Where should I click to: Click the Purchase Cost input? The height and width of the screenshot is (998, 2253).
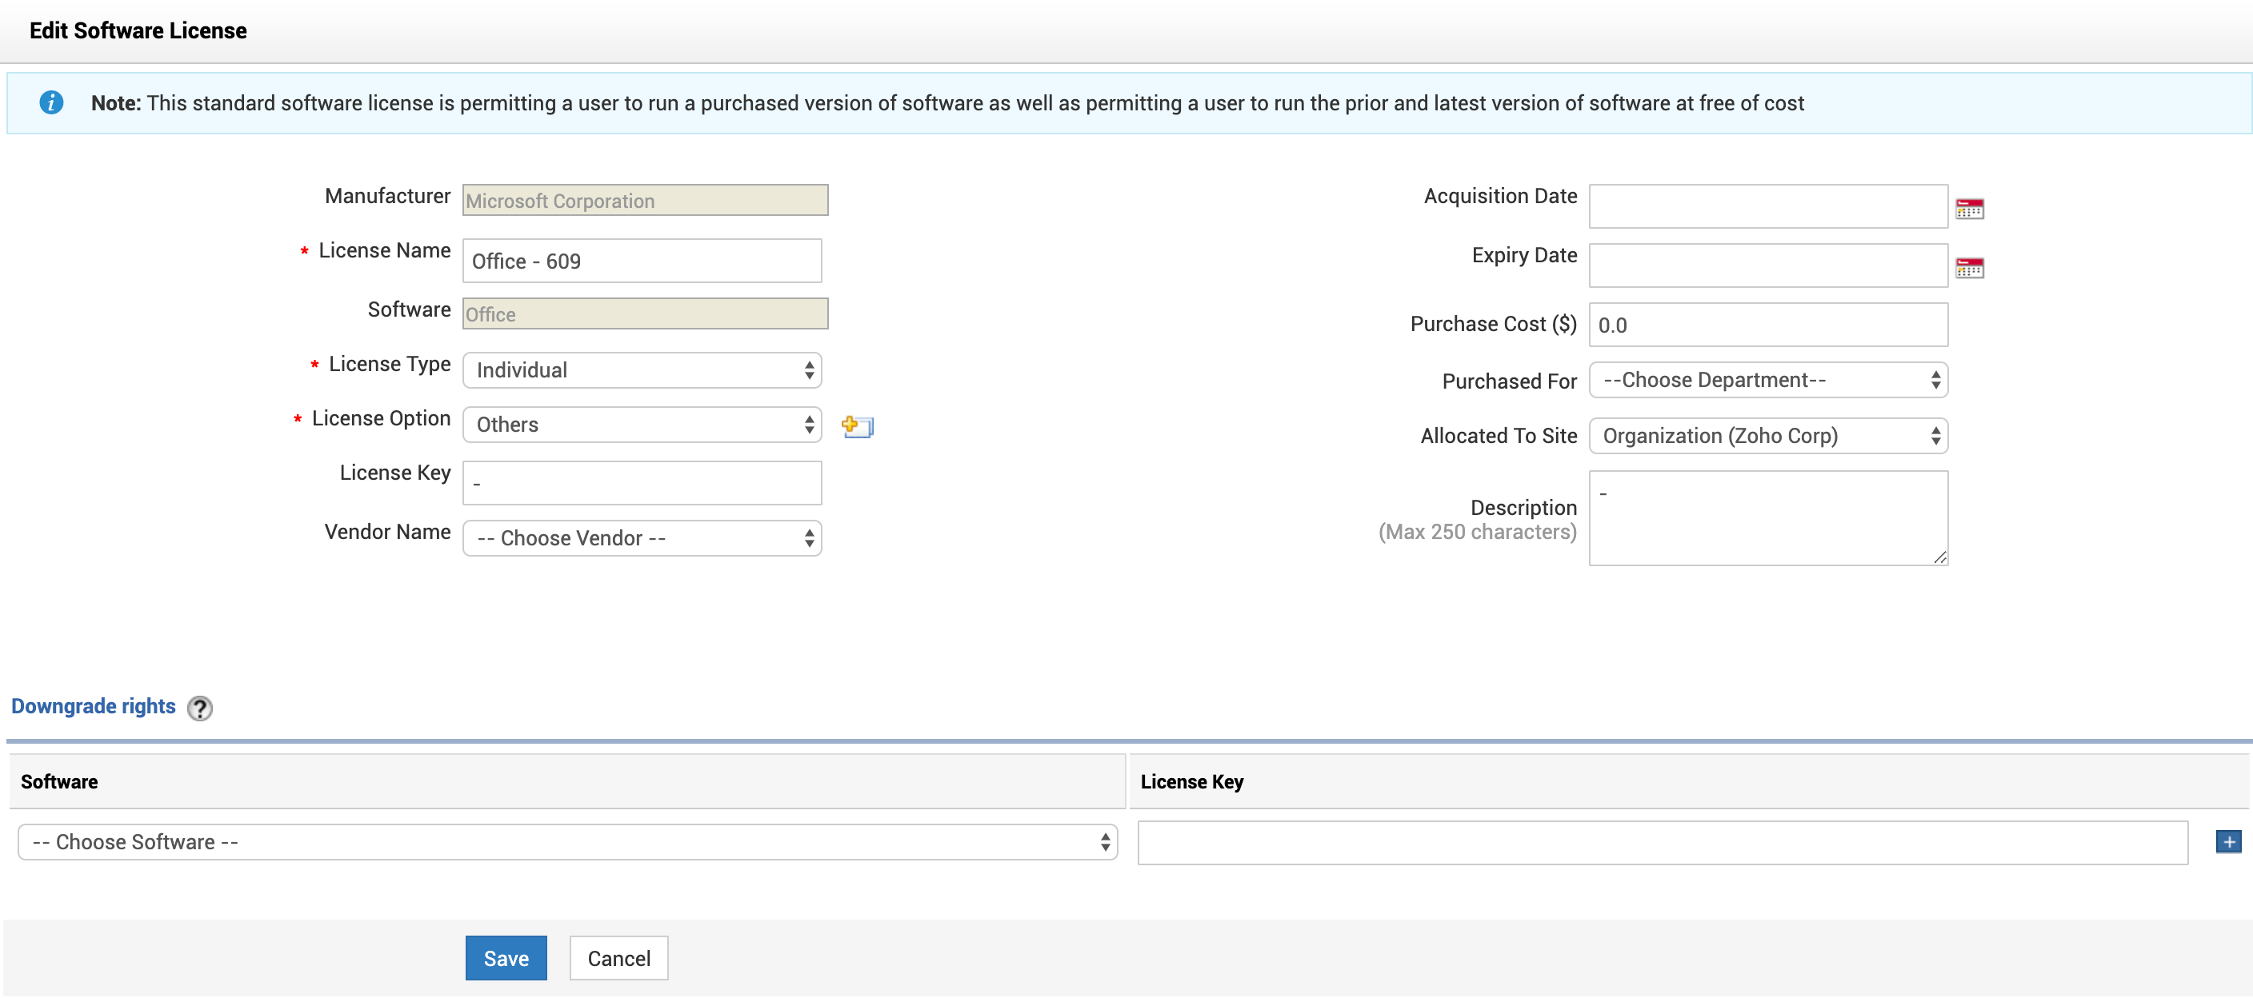(x=1767, y=325)
